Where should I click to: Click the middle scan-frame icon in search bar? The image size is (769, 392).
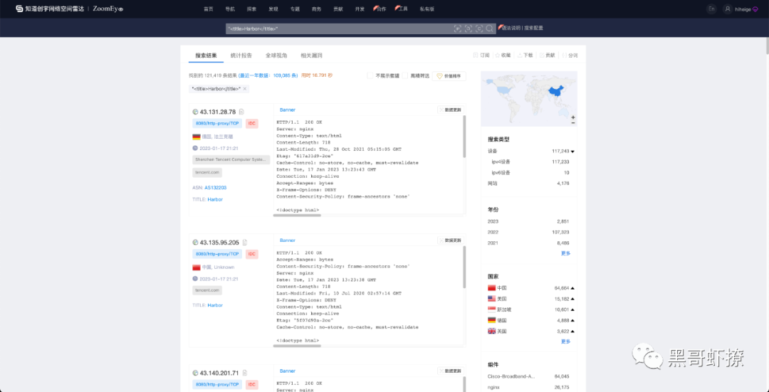469,28
